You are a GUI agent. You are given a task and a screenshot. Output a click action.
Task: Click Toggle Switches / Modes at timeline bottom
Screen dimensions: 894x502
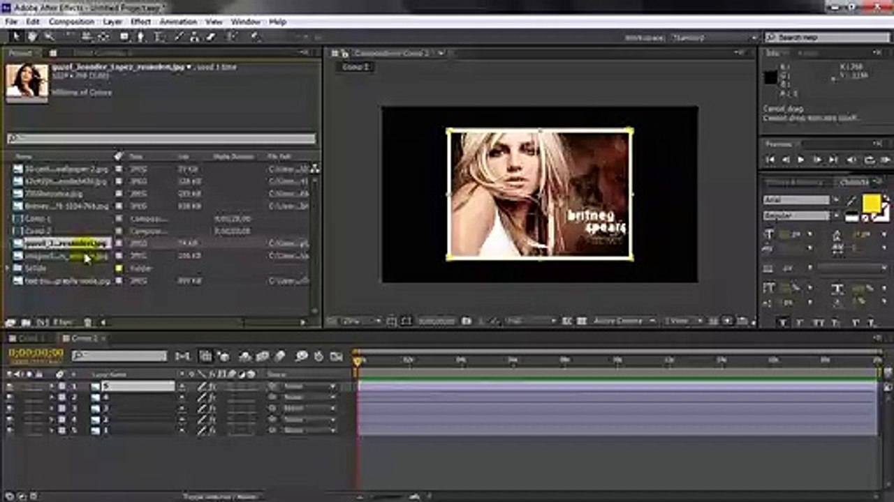(219, 497)
